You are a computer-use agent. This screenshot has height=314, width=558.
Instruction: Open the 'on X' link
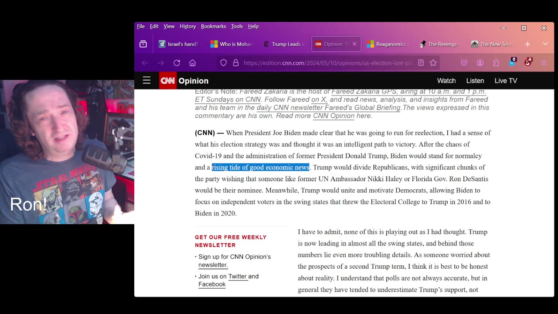point(319,99)
